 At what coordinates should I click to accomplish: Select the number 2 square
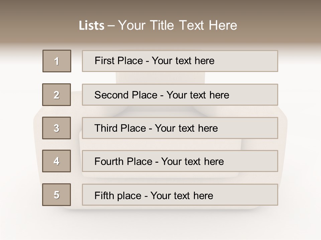57,95
